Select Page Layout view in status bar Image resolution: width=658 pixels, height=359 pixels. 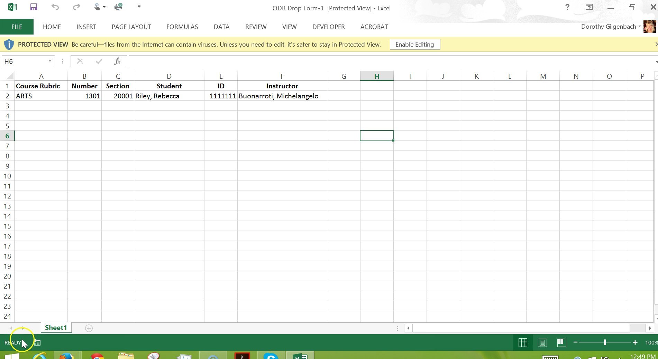click(542, 342)
